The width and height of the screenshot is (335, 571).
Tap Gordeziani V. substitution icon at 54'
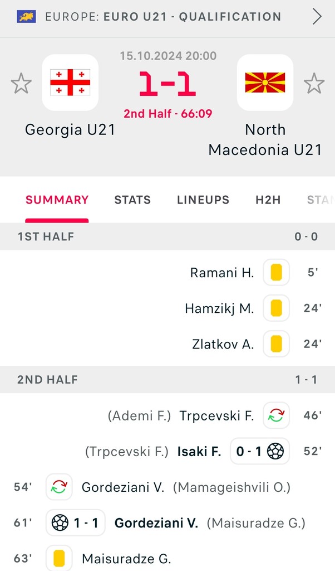click(x=59, y=487)
